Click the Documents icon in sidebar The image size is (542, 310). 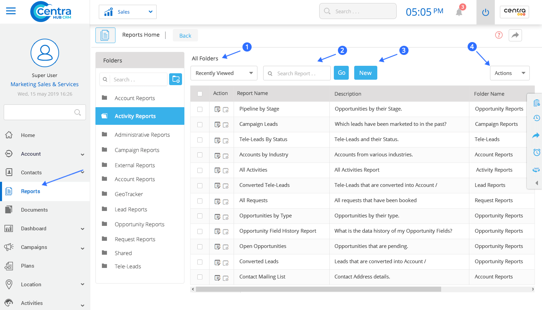click(x=9, y=210)
